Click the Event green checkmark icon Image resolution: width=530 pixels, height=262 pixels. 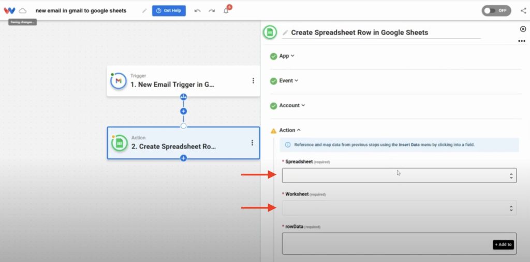273,81
